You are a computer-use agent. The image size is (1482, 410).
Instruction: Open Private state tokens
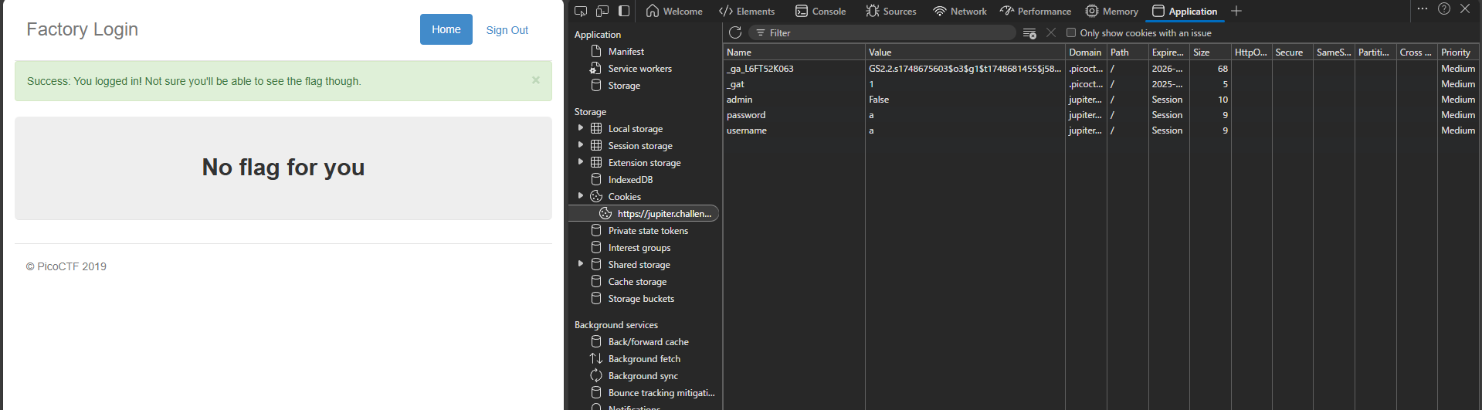point(648,231)
